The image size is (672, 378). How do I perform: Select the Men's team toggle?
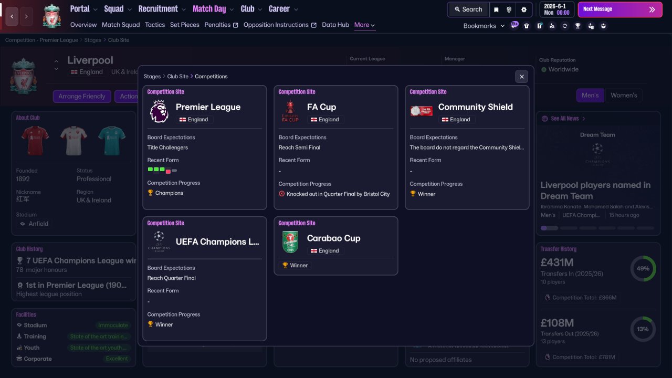tap(590, 95)
